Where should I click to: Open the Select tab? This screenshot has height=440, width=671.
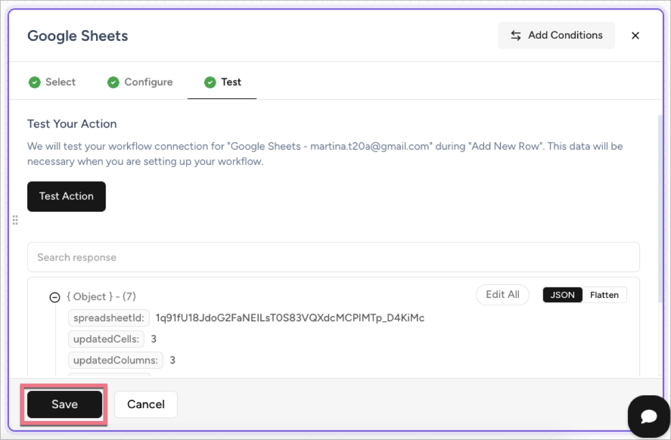pos(60,82)
